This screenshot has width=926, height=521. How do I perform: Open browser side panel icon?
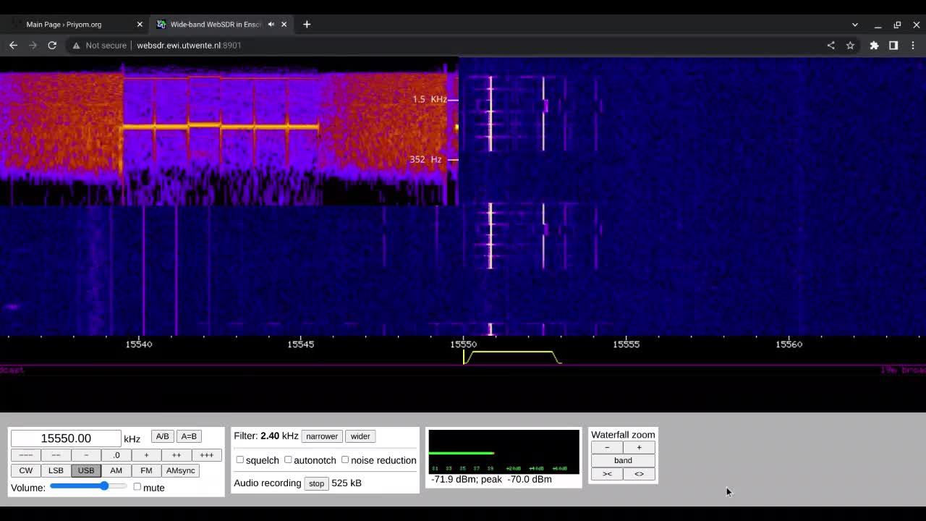pyautogui.click(x=893, y=45)
